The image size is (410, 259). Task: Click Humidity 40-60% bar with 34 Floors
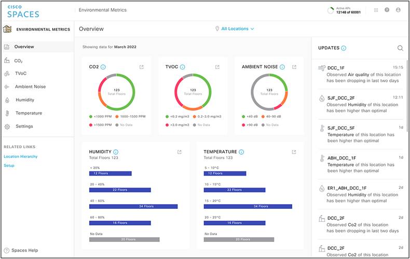133,207
